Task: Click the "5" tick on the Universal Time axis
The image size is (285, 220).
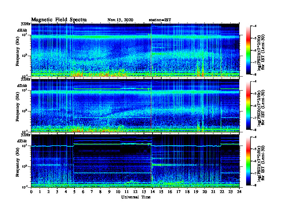Action: [74, 192]
